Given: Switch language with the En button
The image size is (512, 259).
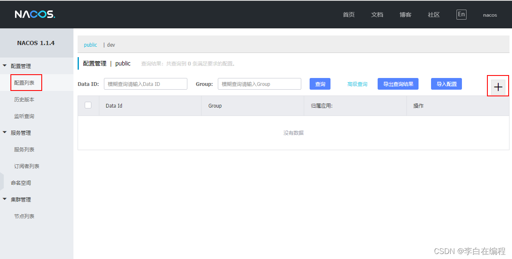Looking at the screenshot, I should pyautogui.click(x=461, y=14).
